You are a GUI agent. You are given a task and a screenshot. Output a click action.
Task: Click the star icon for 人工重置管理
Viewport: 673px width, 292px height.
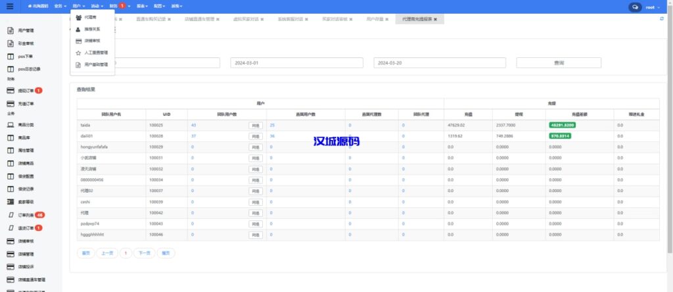78,53
